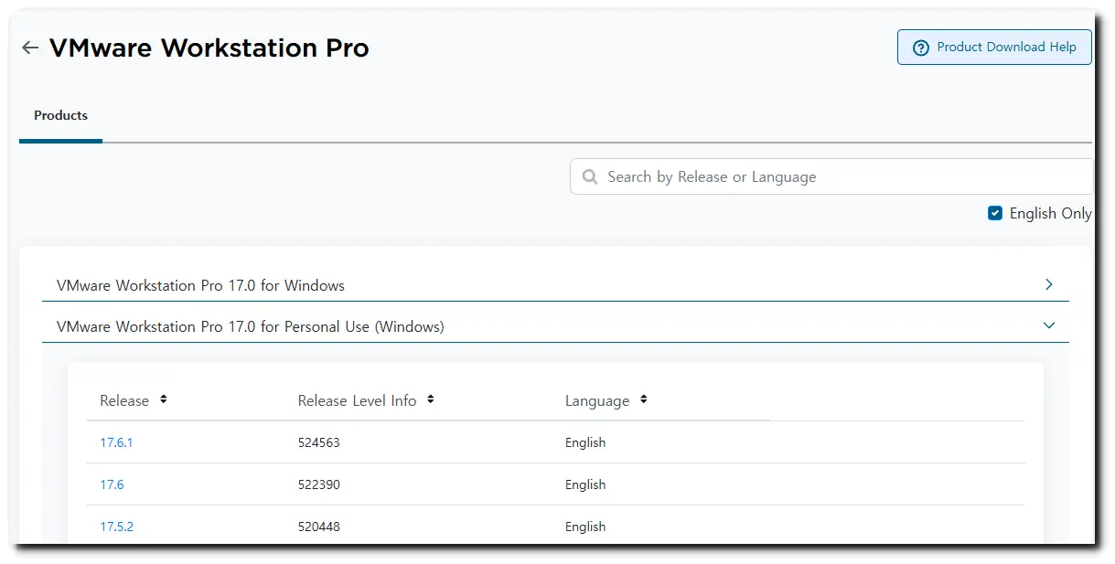Click the Release Level Info column header

click(357, 399)
